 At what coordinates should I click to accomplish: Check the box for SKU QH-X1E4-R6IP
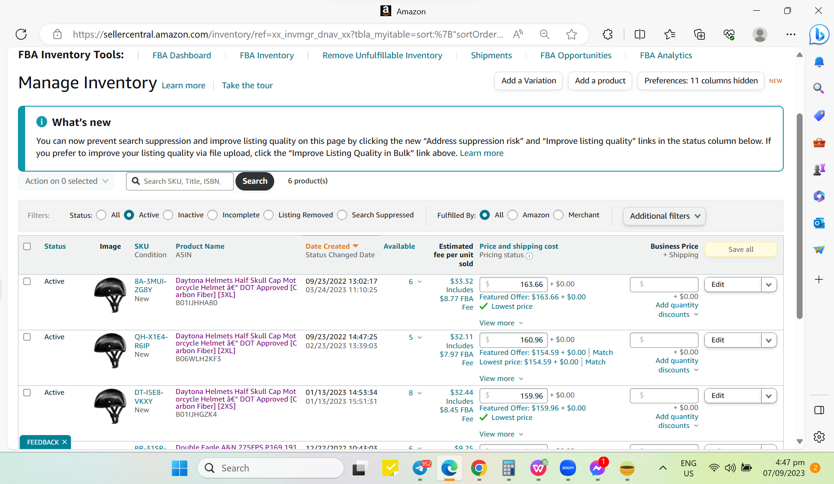(x=27, y=337)
